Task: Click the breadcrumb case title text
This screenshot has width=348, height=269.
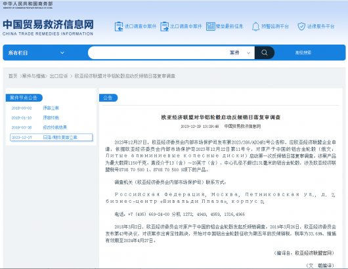Action: (x=125, y=76)
